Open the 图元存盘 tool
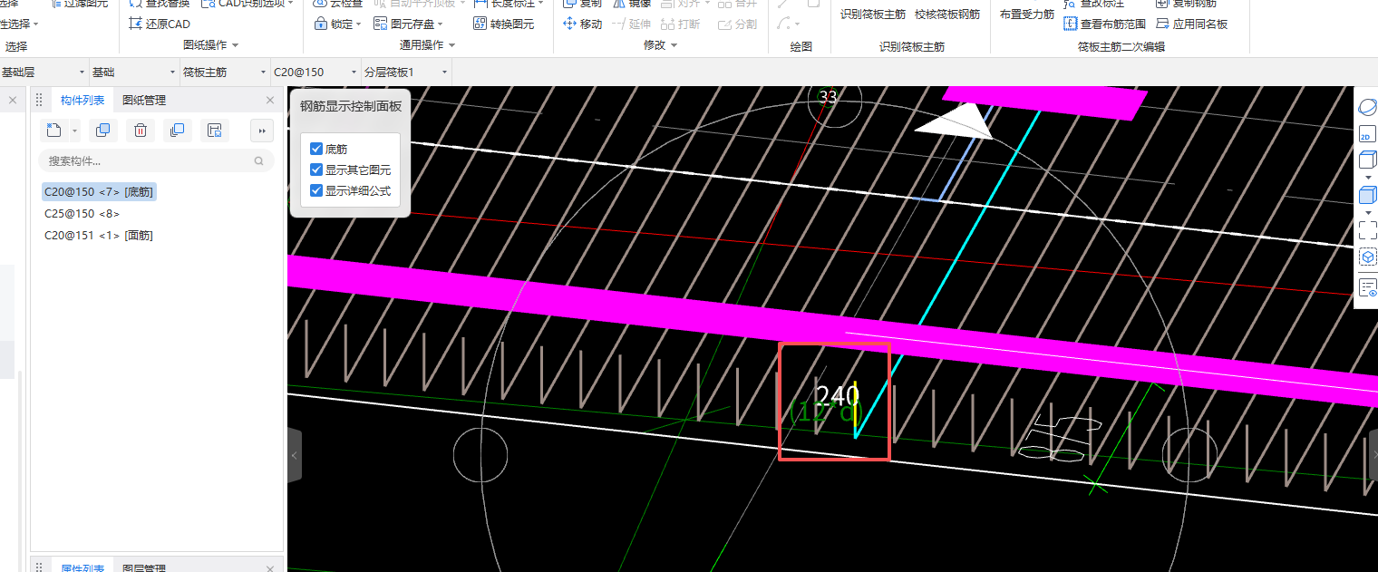1378x572 pixels. click(410, 24)
